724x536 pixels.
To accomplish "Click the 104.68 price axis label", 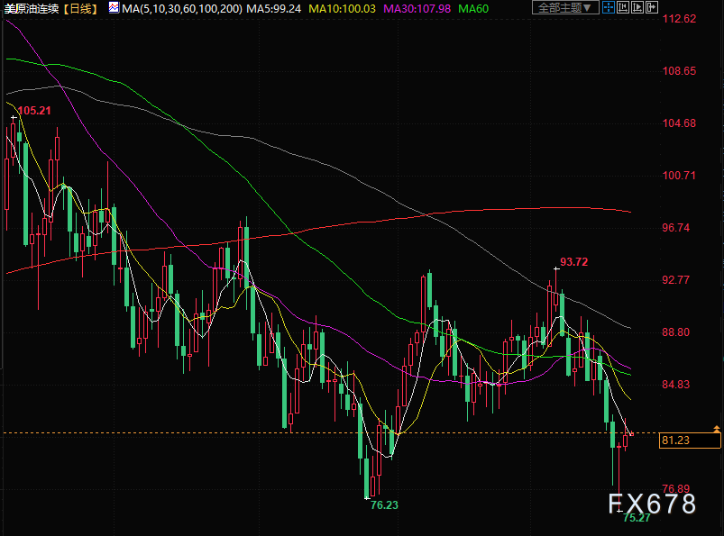I will (679, 123).
